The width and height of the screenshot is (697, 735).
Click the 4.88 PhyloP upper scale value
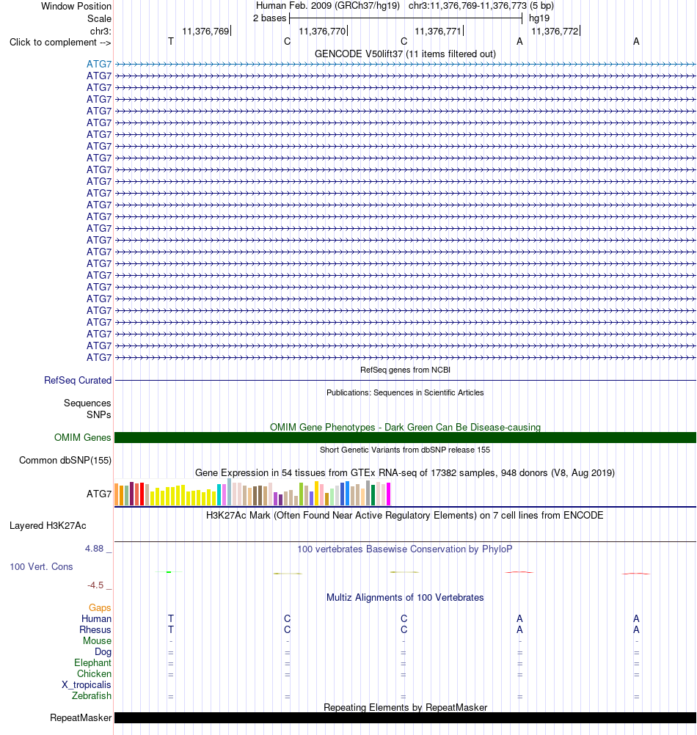94,549
